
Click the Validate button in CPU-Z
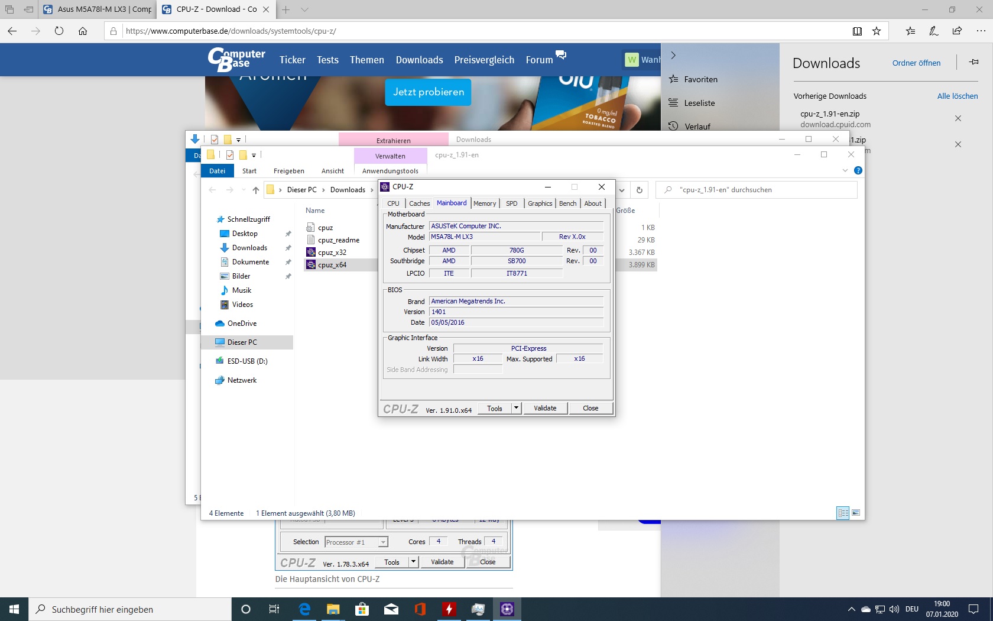point(545,408)
